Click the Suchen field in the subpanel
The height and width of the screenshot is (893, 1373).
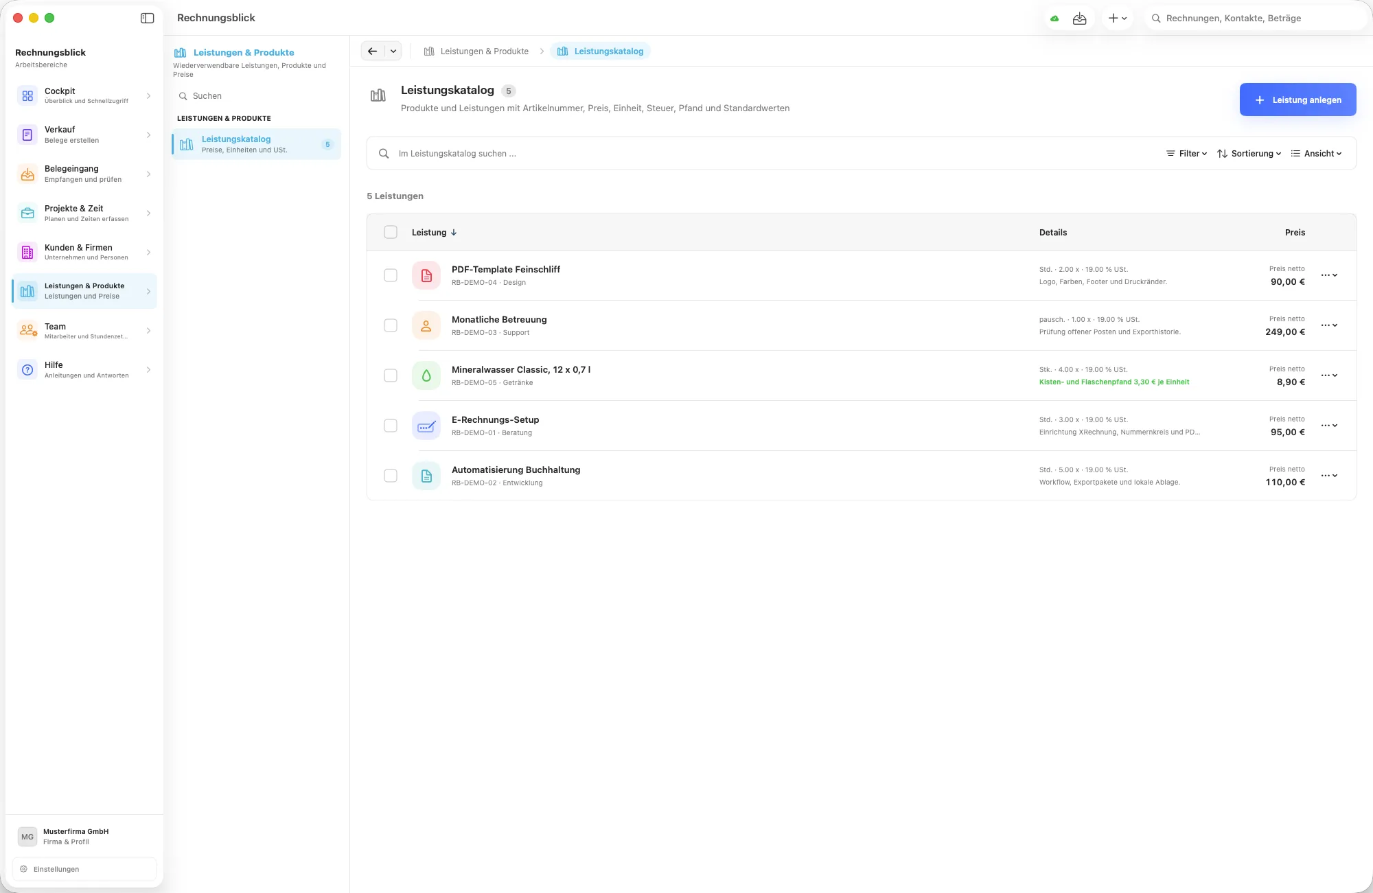(x=256, y=96)
